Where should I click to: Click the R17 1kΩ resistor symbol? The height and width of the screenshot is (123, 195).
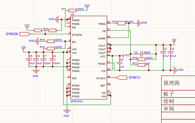[x=141, y=65]
